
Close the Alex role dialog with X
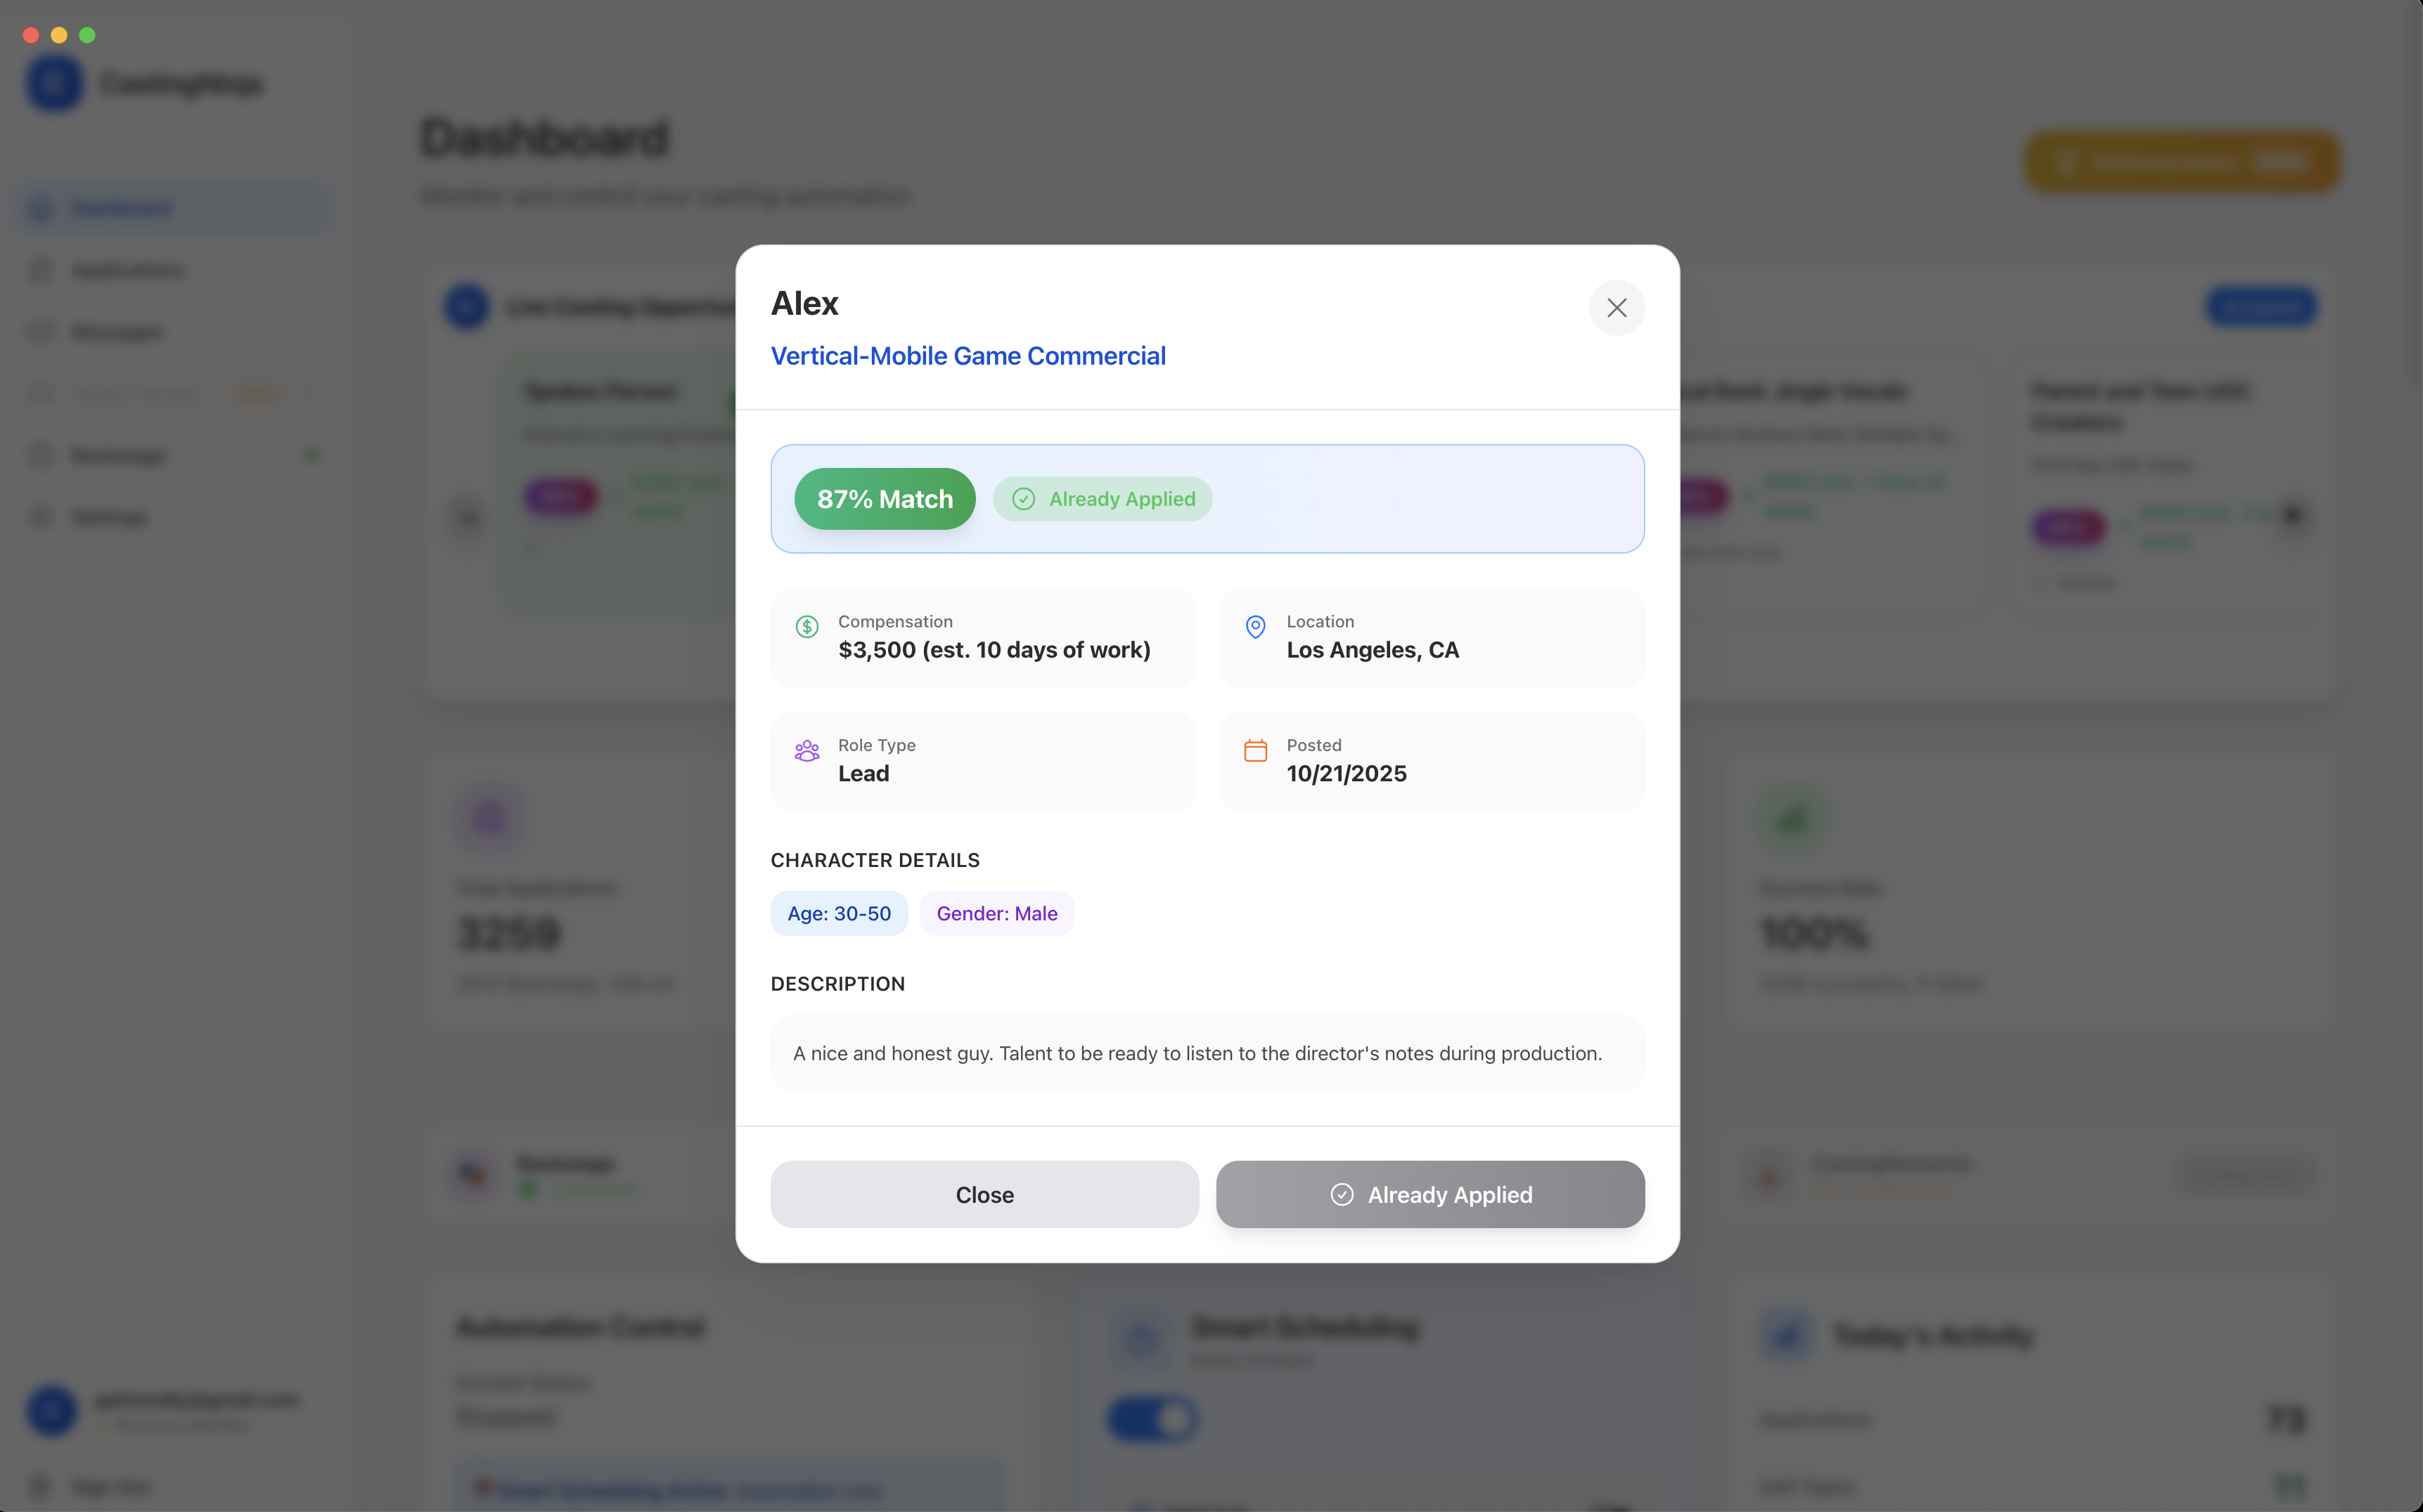[x=1617, y=308]
